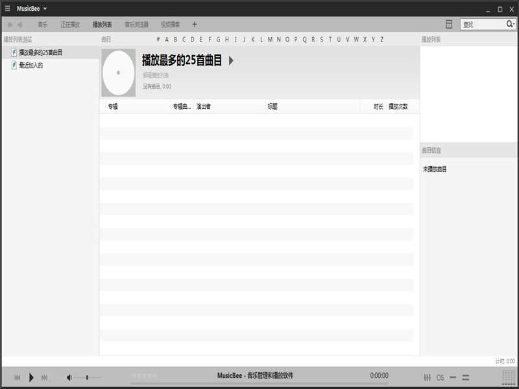Set the star rating in the player bar
The width and height of the screenshot is (519, 389).
[144, 375]
